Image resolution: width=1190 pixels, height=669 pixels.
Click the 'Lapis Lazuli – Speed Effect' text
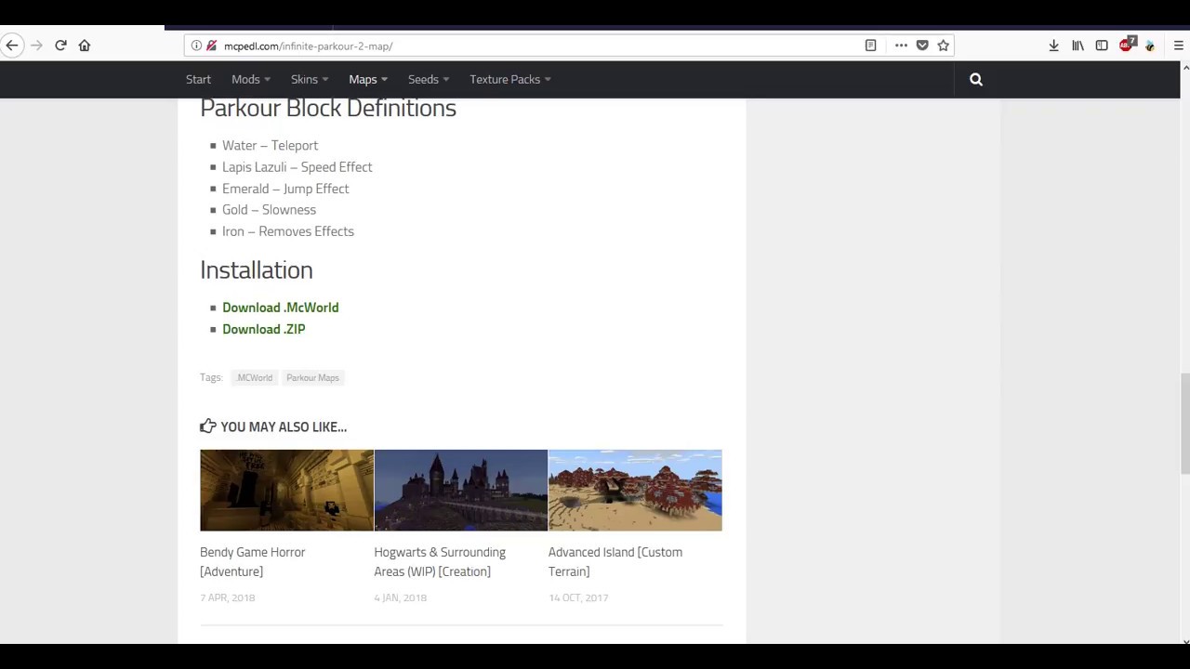pos(297,167)
